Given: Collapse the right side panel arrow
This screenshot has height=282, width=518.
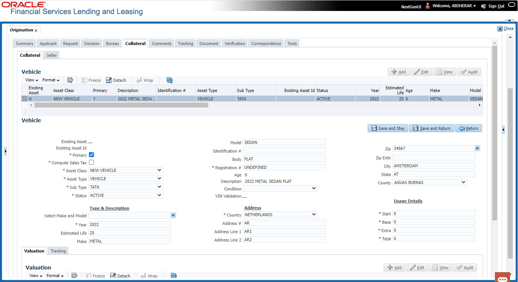Looking at the screenshot, I should tap(503, 130).
